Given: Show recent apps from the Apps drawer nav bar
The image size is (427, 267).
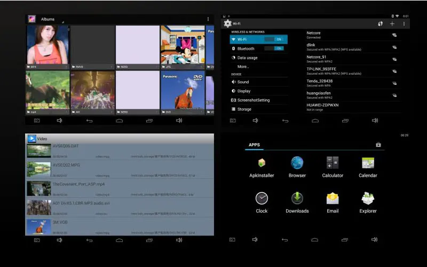Looking at the screenshot, I should pyautogui.click(x=344, y=240).
